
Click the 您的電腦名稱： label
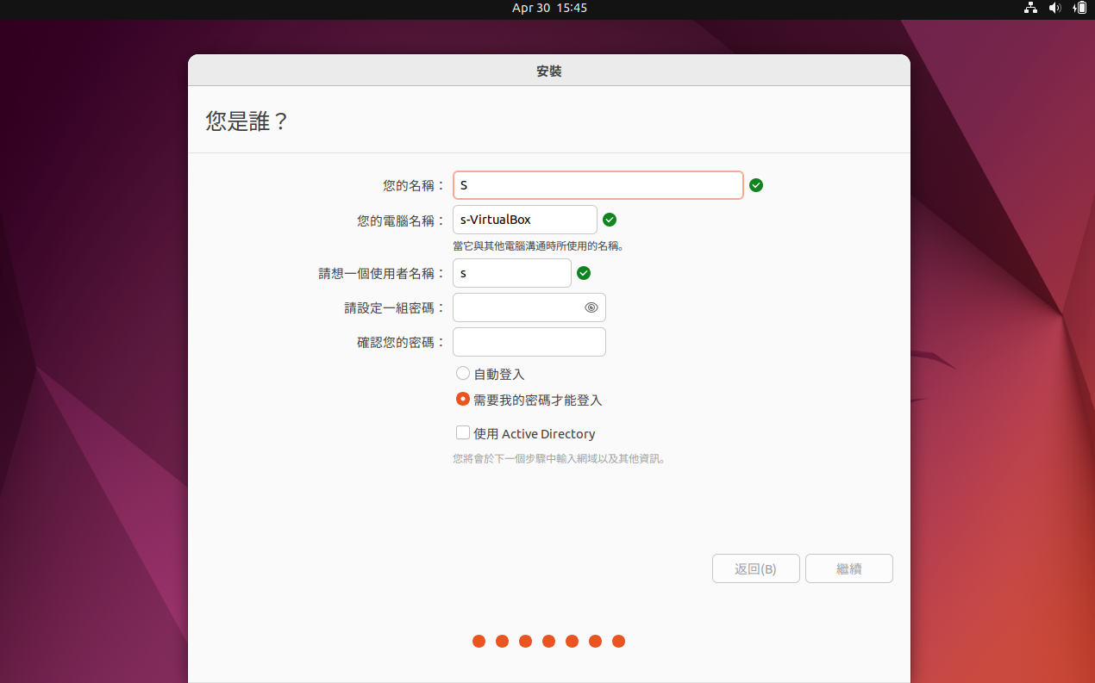click(x=402, y=220)
